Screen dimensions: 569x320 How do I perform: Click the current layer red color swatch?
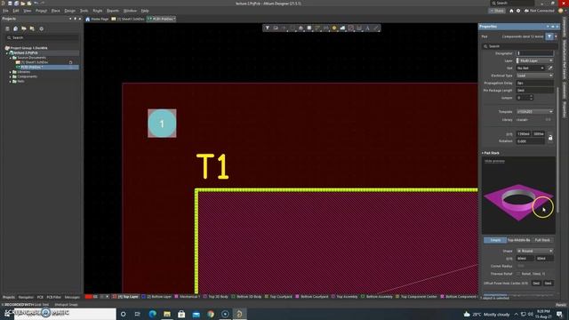click(x=88, y=296)
